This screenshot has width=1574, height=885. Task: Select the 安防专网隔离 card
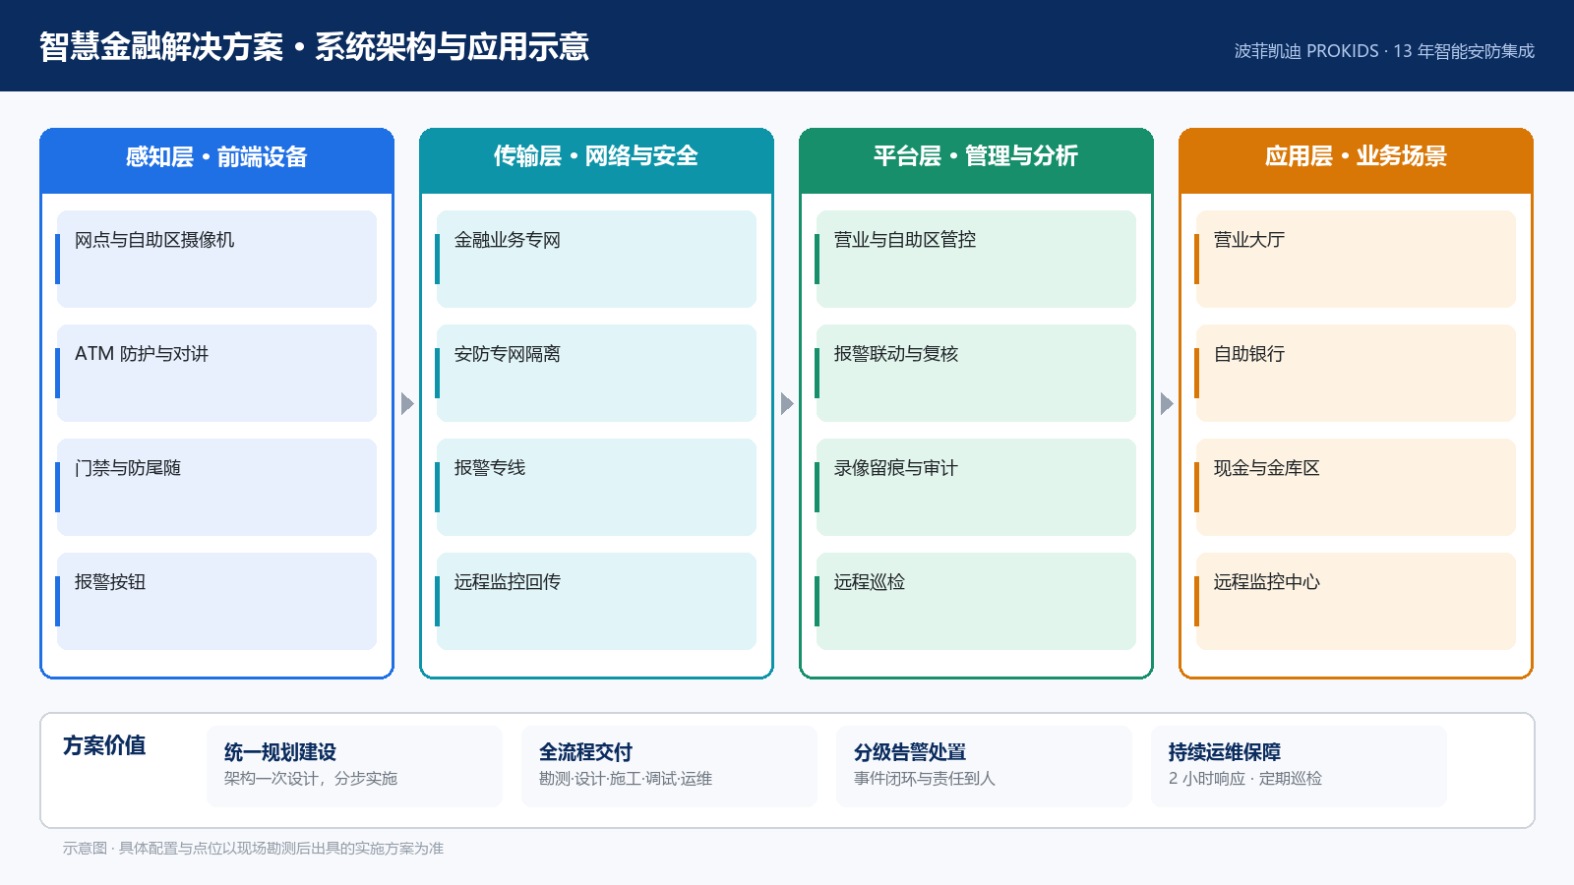596,373
